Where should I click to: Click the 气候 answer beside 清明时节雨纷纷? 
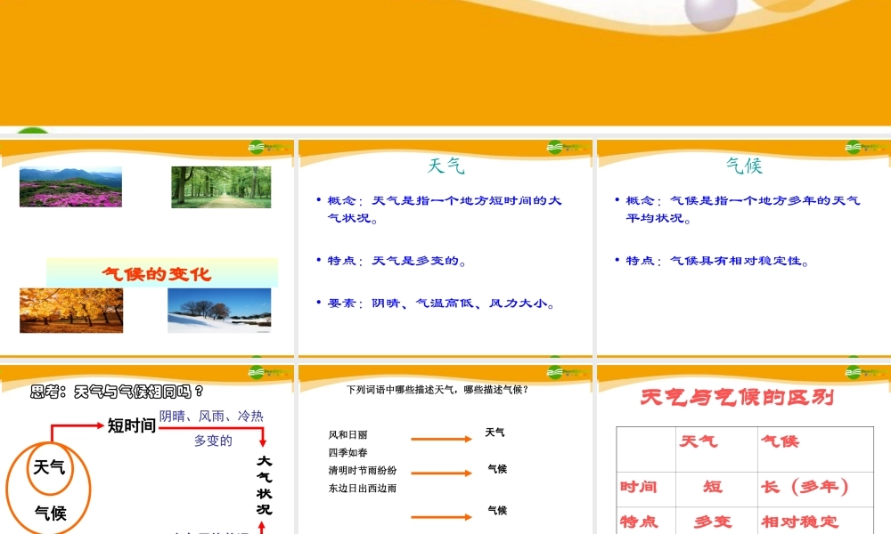[497, 469]
